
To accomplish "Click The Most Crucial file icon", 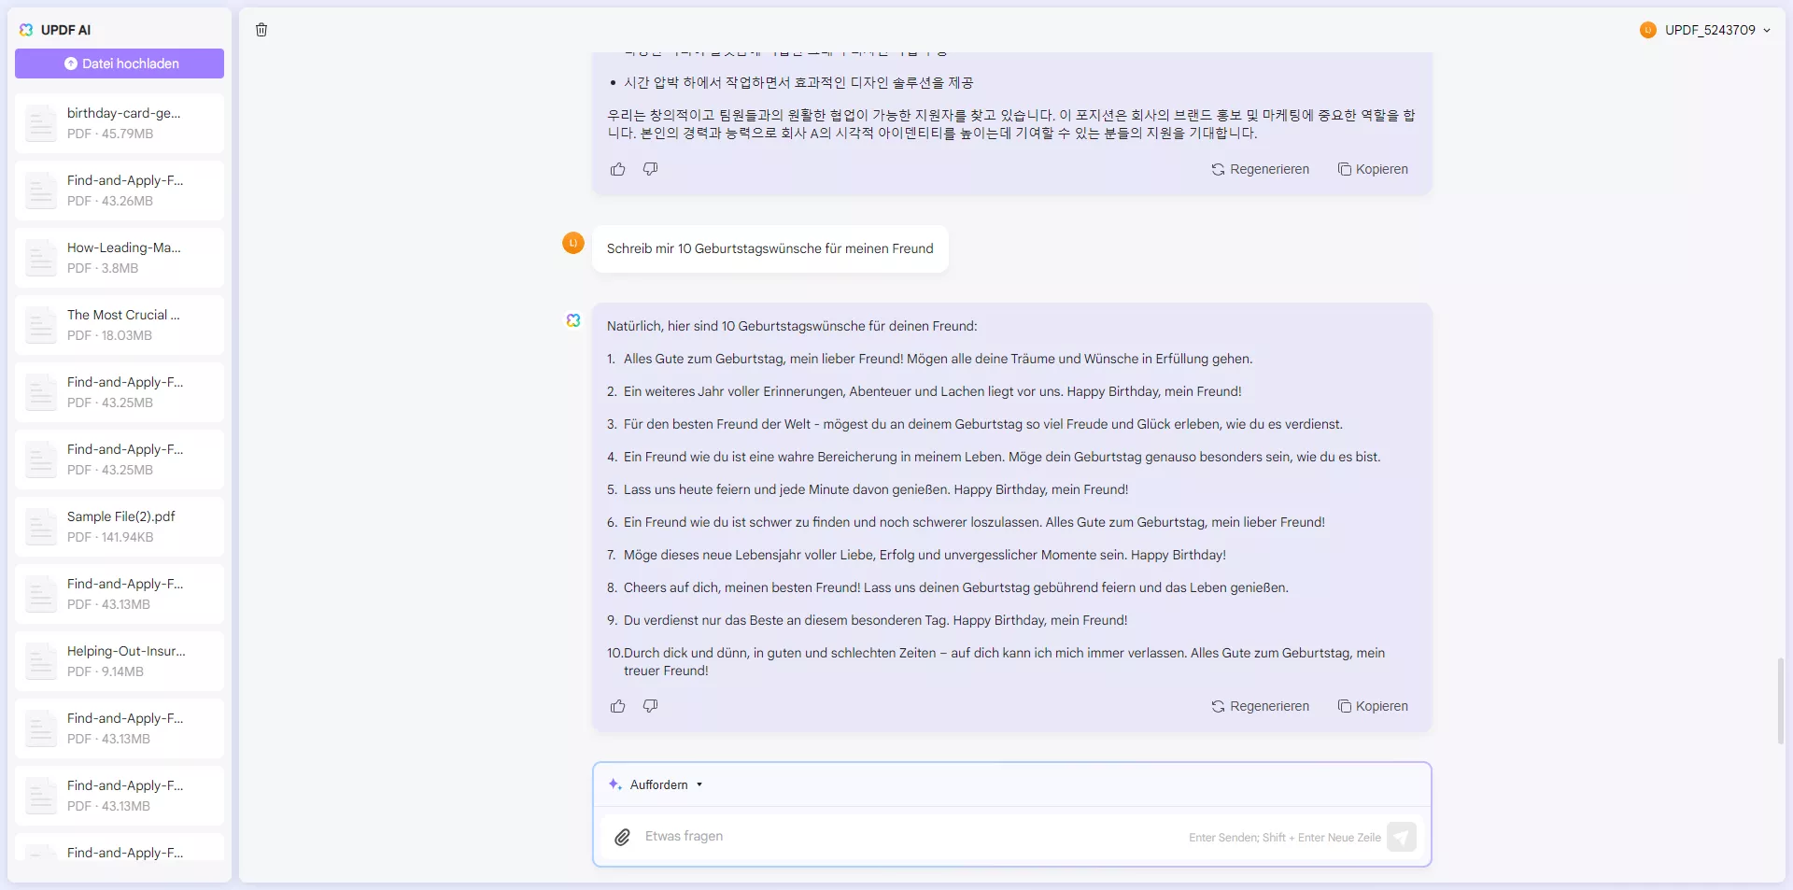I will pos(41,325).
